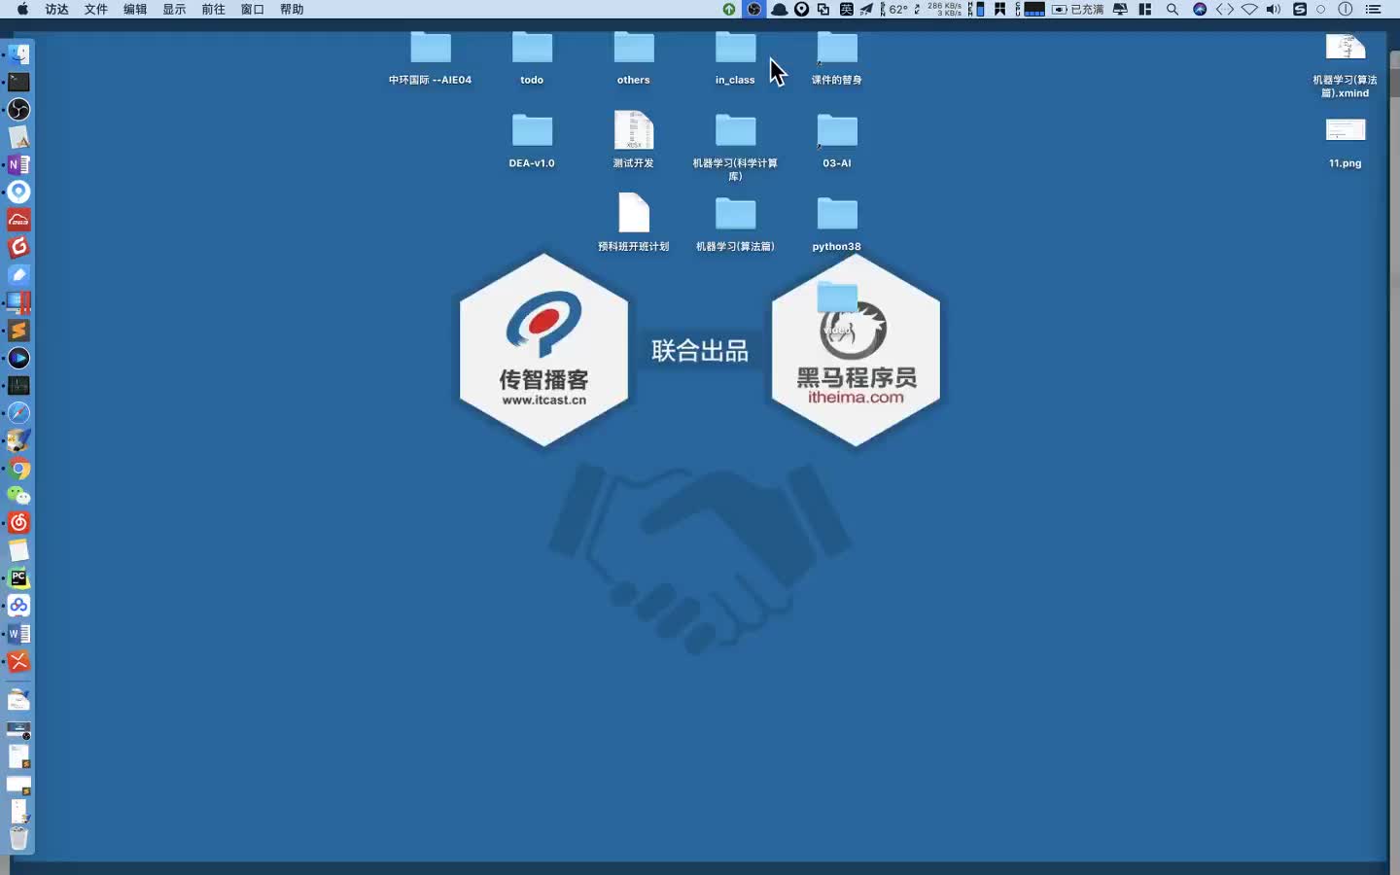Launch Google Chrome from the Dock
The image size is (1400, 875).
click(18, 468)
